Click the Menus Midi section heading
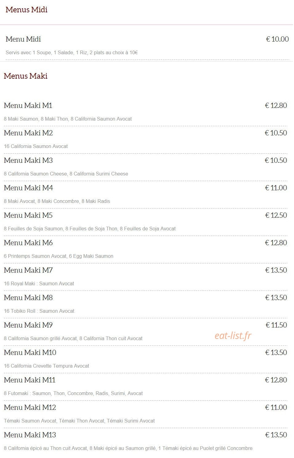294x458 pixels. coord(26,10)
